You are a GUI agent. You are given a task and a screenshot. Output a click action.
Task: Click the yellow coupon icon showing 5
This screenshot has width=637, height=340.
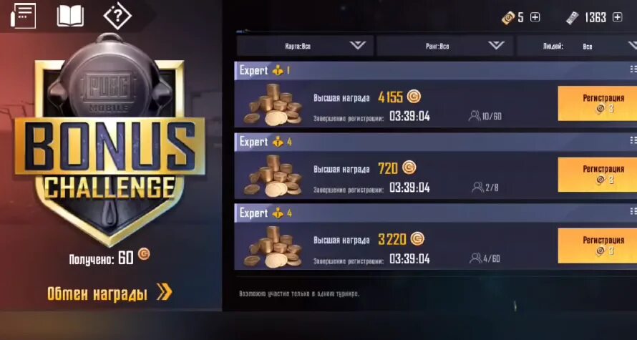point(508,17)
